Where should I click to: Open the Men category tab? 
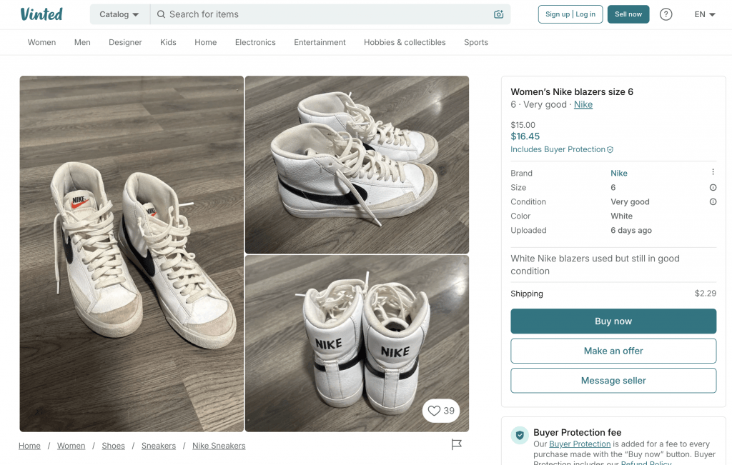(x=82, y=42)
